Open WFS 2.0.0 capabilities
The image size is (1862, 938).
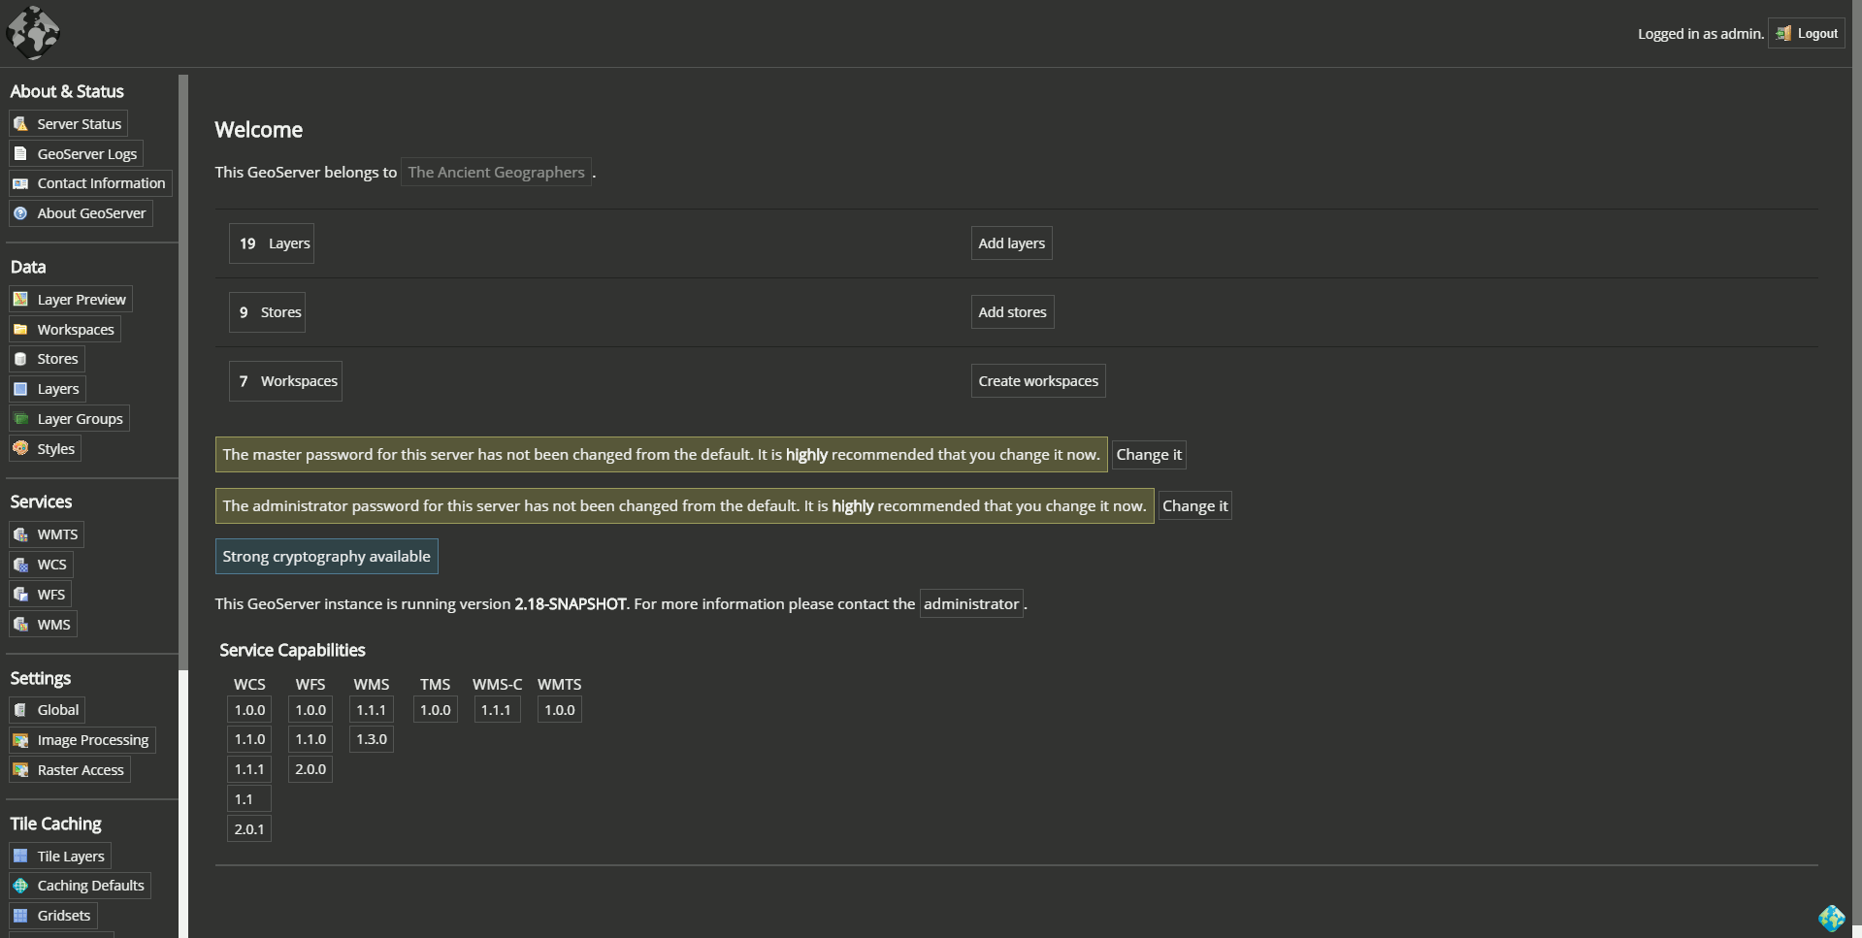(x=310, y=769)
